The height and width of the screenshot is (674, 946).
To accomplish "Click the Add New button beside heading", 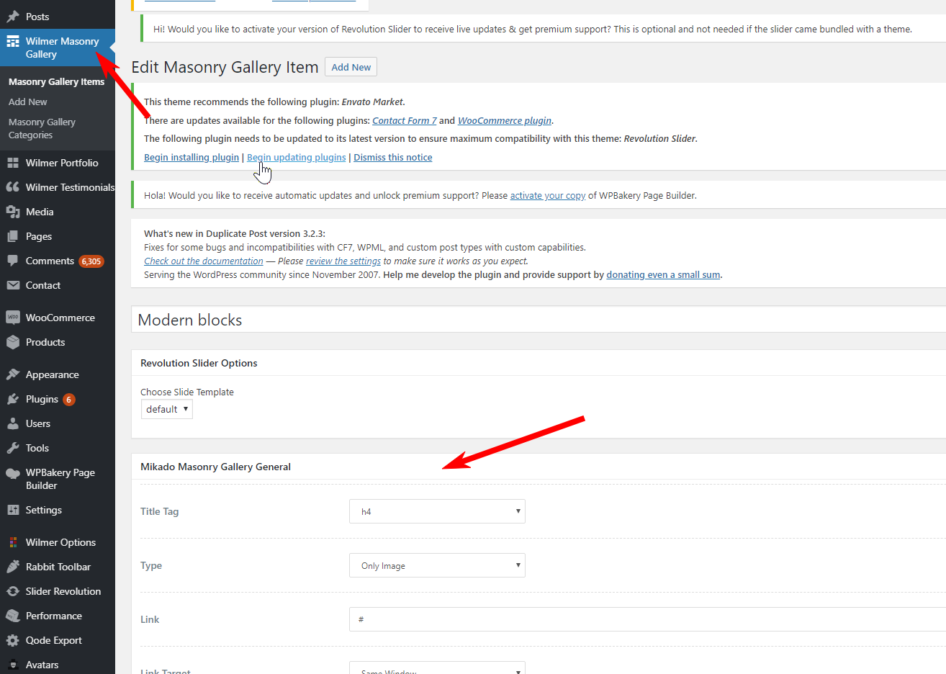I will 351,67.
